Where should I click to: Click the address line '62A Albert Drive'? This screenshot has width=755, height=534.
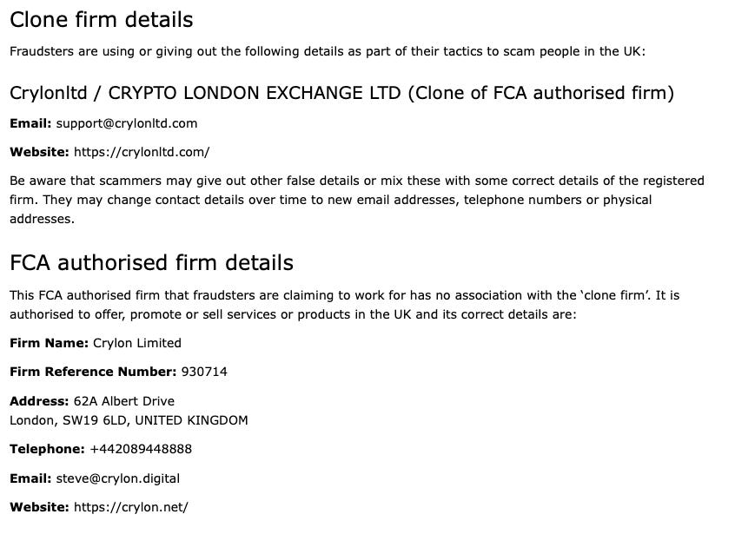[x=124, y=401]
